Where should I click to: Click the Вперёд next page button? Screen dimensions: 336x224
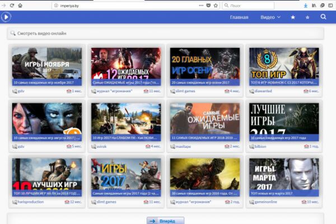(165, 221)
